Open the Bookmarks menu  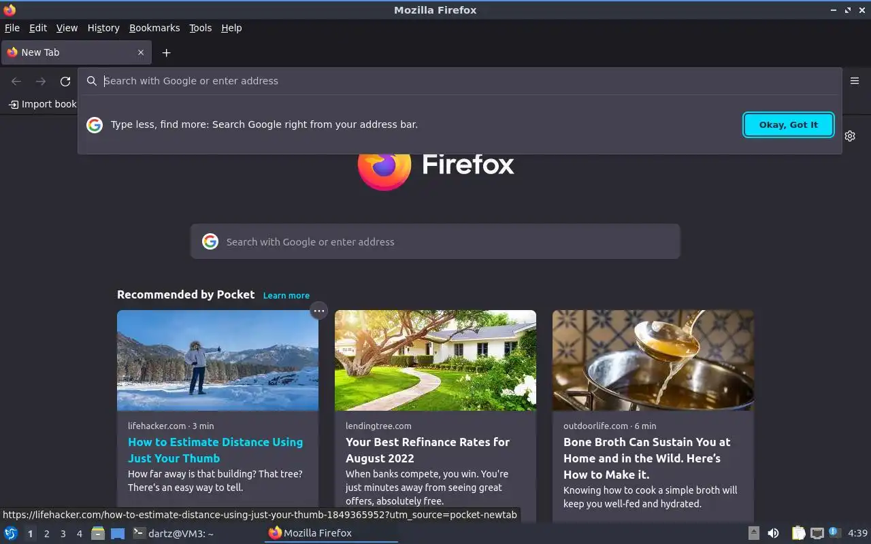pos(154,28)
